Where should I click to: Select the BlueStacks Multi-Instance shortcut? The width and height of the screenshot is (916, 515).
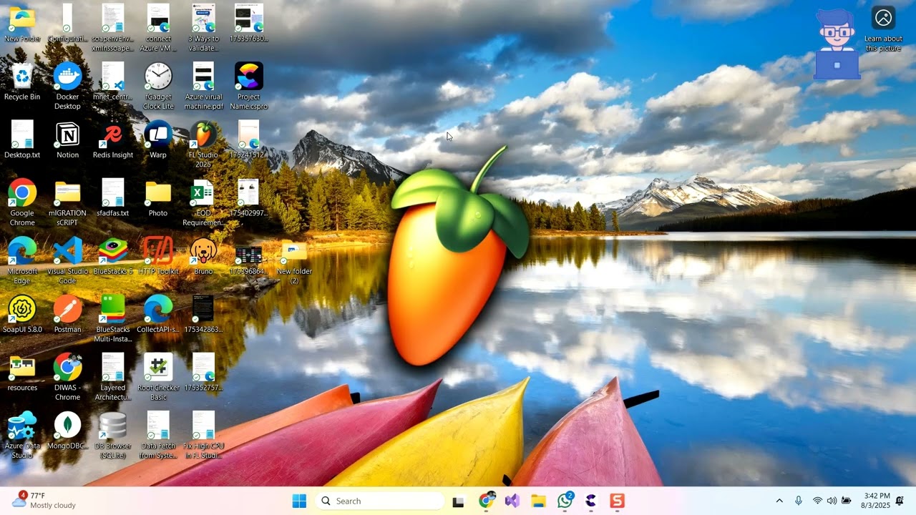point(113,309)
